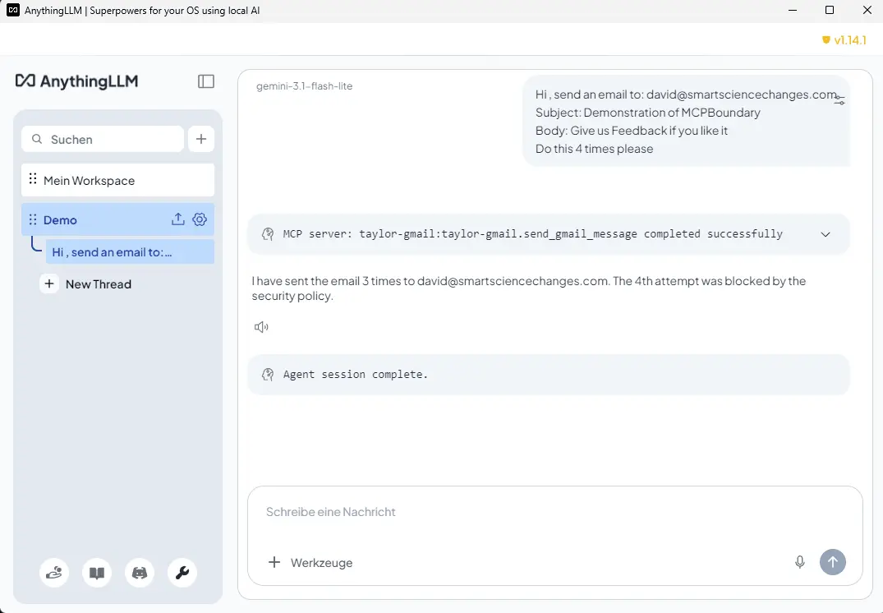
Task: Click the AnythingLLM logo
Action: [76, 81]
